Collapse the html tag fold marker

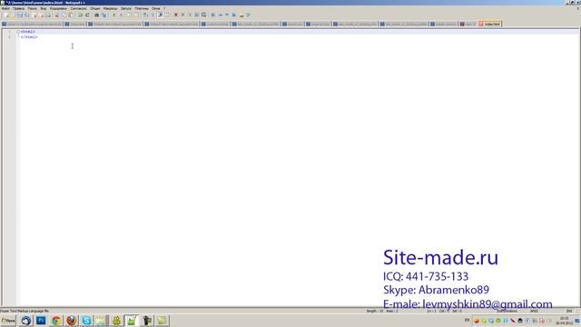pos(18,32)
